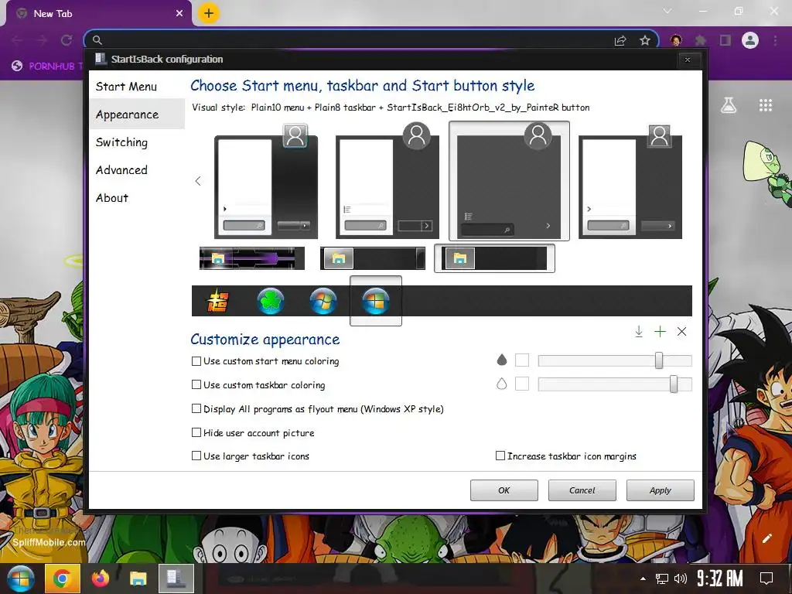Select the green clover Start button orb
Image resolution: width=792 pixels, height=594 pixels.
point(271,301)
